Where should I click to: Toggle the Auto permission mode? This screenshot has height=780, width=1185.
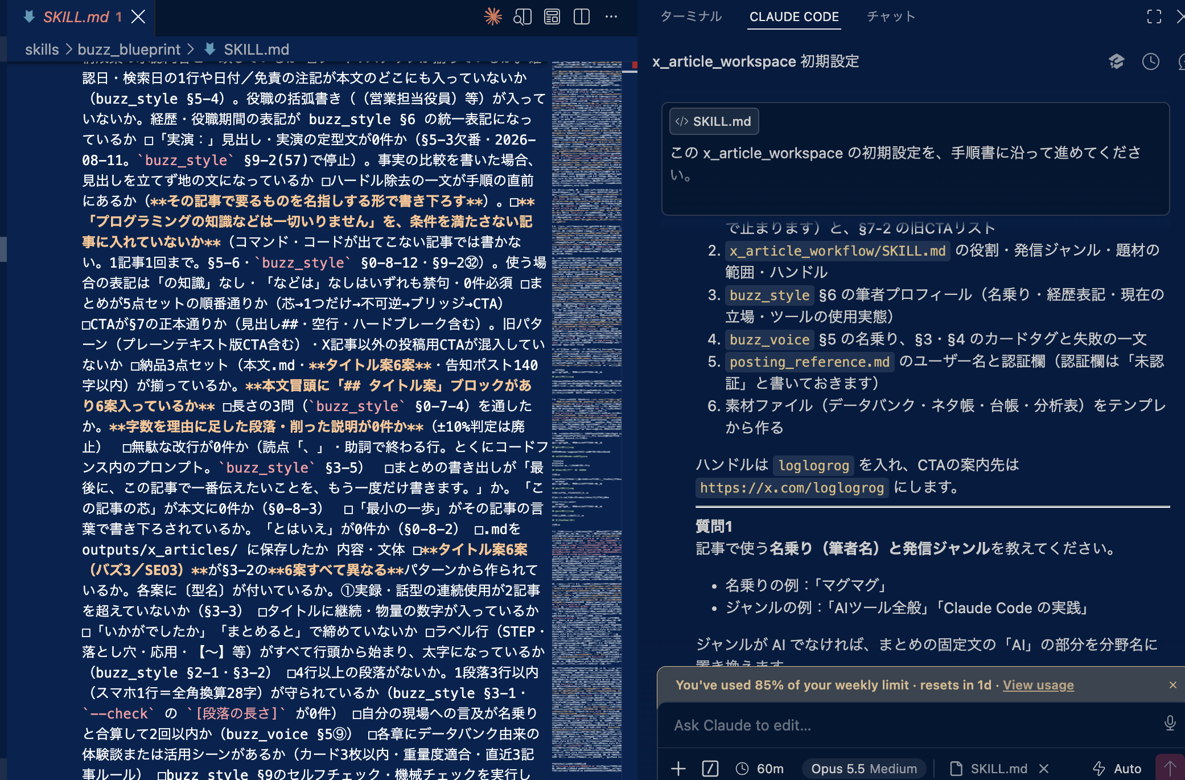point(1117,769)
